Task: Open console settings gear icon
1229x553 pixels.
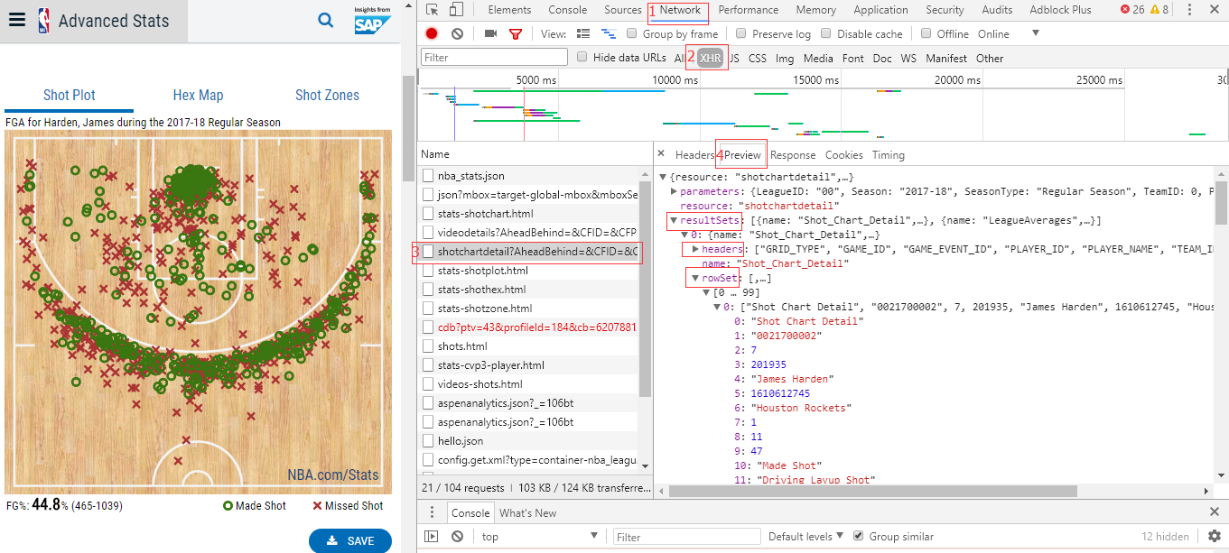Action: point(1215,536)
